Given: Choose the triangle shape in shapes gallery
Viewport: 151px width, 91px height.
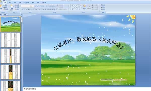Looking at the screenshot, I should (x=72, y=7).
